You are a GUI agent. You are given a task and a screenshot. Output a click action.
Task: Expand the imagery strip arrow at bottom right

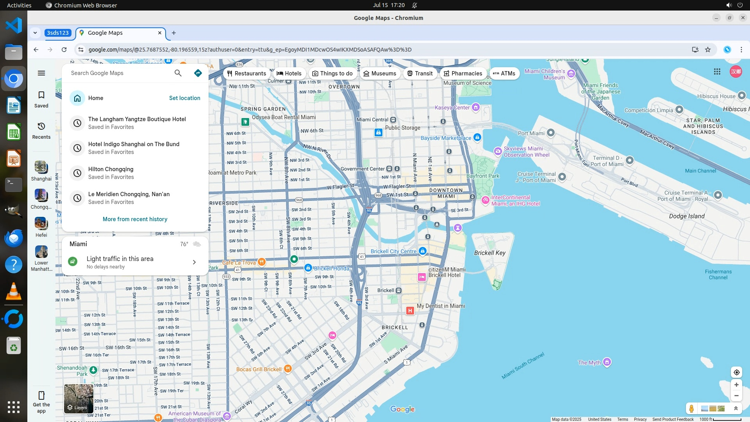tap(736, 409)
